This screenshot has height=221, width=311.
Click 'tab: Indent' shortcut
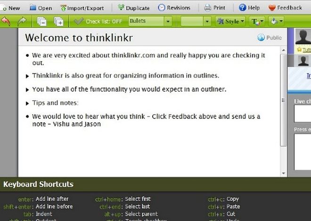click(x=38, y=214)
